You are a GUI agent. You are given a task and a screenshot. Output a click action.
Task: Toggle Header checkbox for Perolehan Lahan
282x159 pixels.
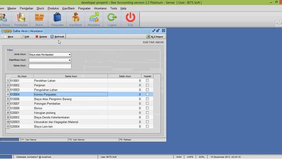click(x=147, y=80)
